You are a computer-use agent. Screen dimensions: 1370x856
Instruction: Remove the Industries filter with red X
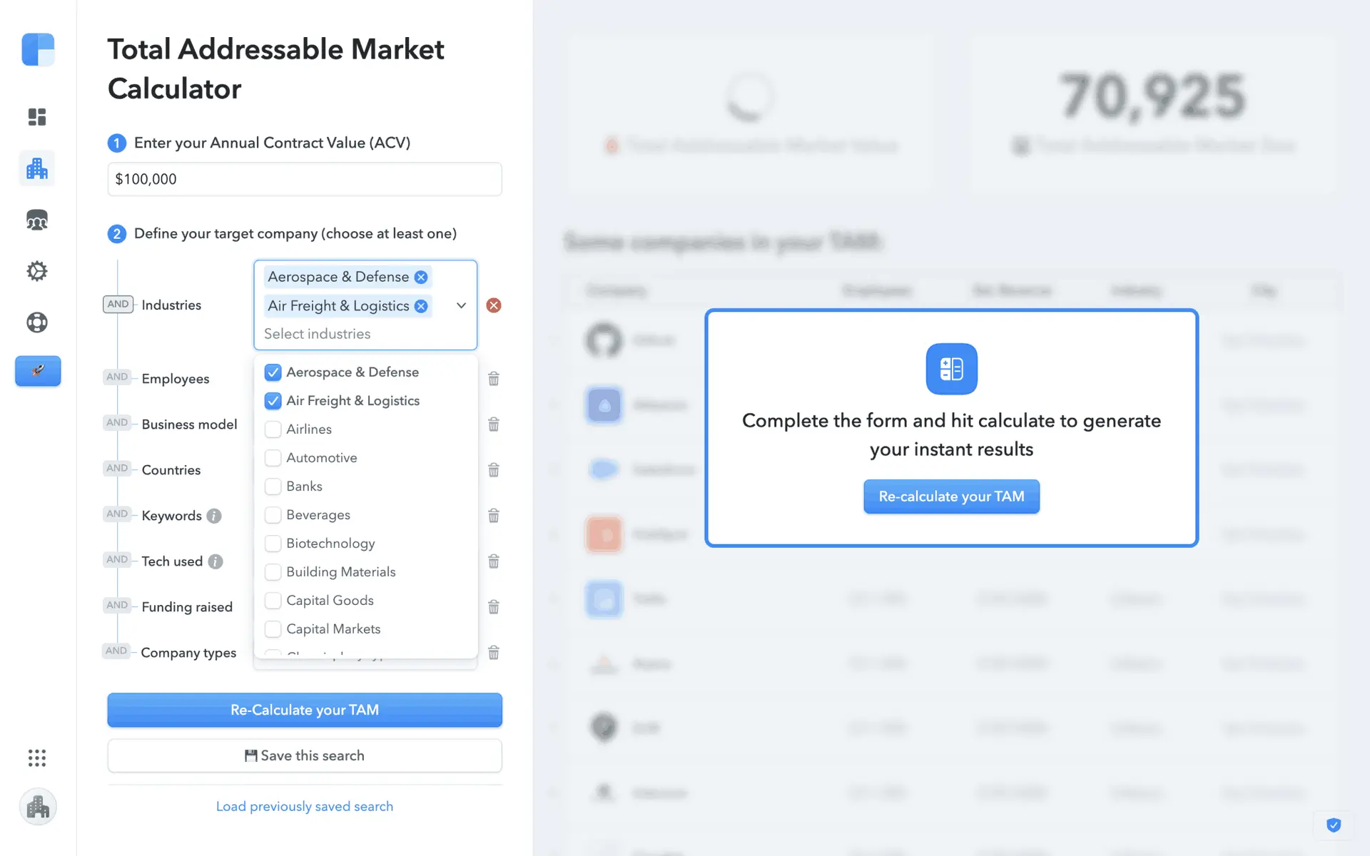click(493, 305)
